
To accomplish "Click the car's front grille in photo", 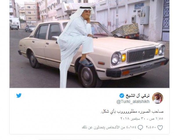I will [x=141, y=55].
